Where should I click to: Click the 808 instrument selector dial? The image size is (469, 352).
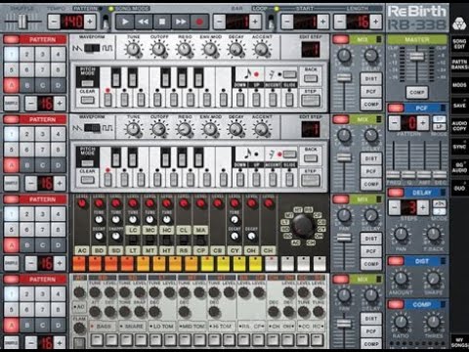(x=302, y=225)
